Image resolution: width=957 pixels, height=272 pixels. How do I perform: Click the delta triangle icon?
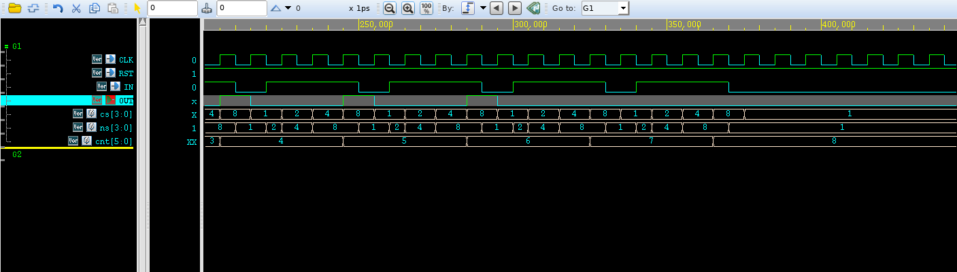point(275,8)
